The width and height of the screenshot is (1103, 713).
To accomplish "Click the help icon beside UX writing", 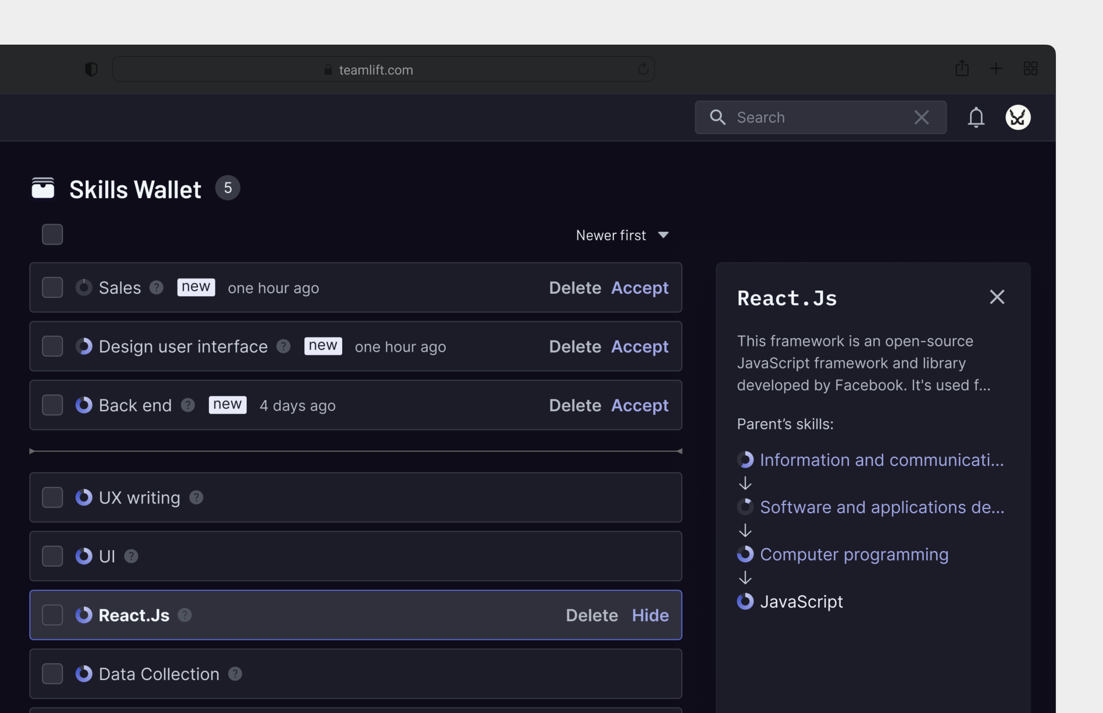I will [196, 497].
